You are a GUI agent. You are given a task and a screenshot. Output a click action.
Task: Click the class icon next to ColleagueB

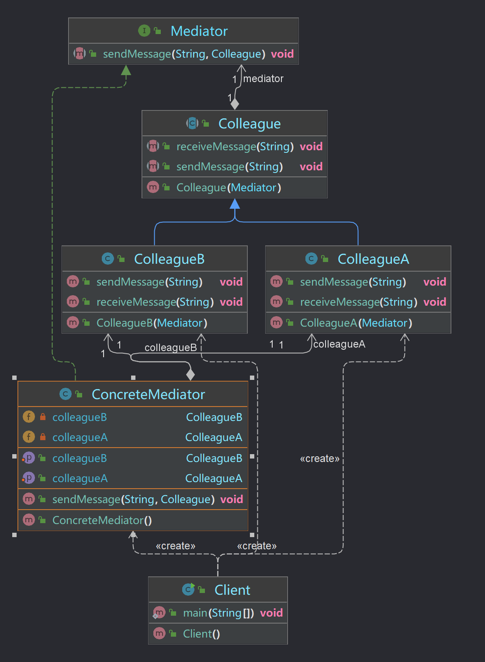click(x=107, y=259)
